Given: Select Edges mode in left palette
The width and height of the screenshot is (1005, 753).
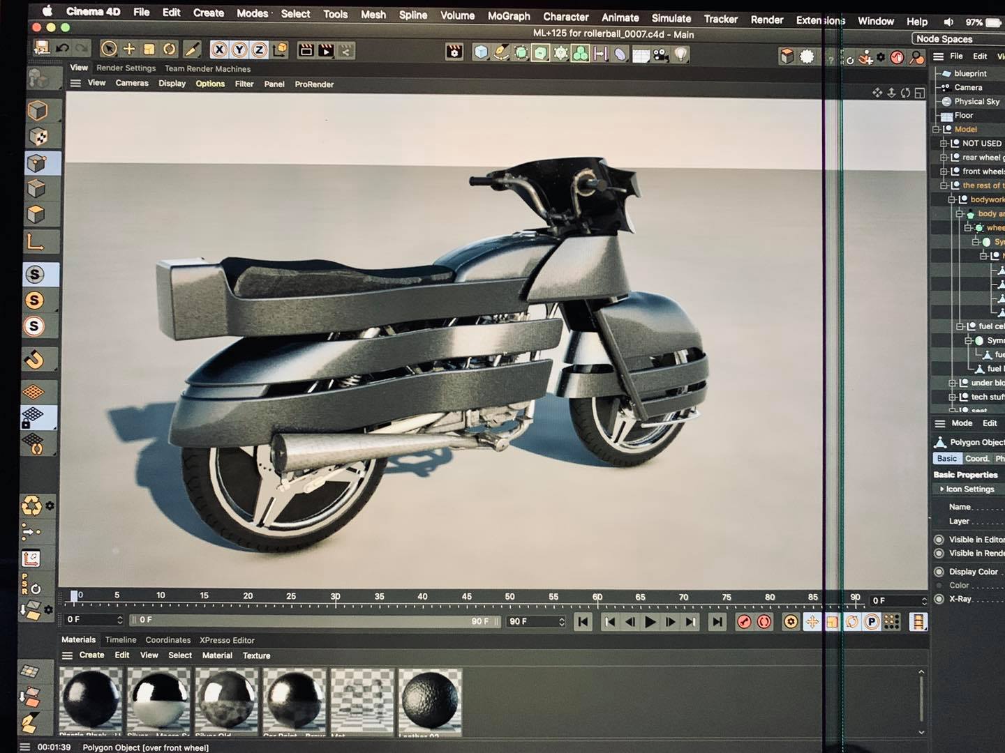Looking at the screenshot, I should (36, 189).
